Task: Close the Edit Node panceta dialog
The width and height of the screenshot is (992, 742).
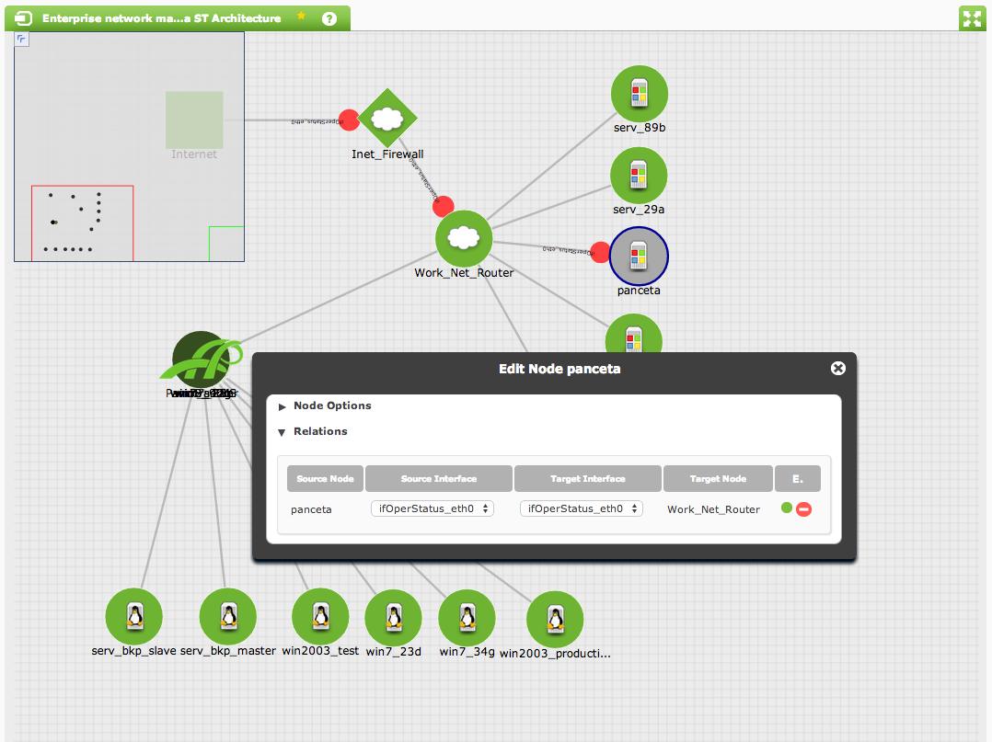Action: tap(837, 369)
